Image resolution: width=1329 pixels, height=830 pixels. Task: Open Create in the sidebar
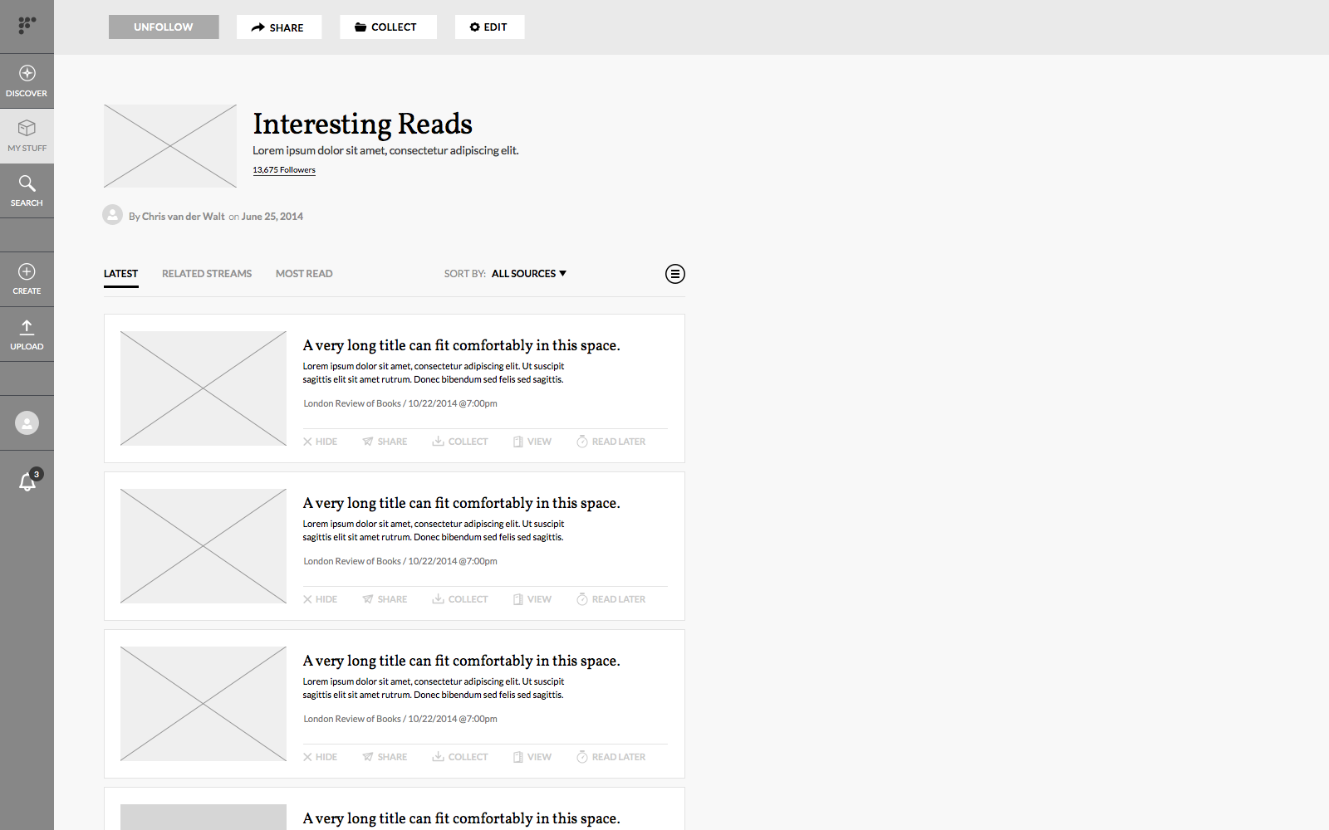coord(27,280)
